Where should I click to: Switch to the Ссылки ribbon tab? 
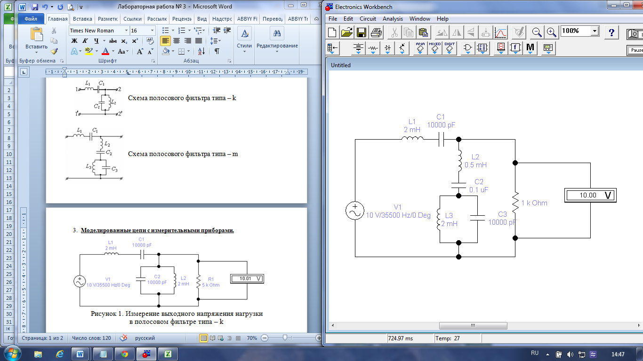[x=132, y=19]
